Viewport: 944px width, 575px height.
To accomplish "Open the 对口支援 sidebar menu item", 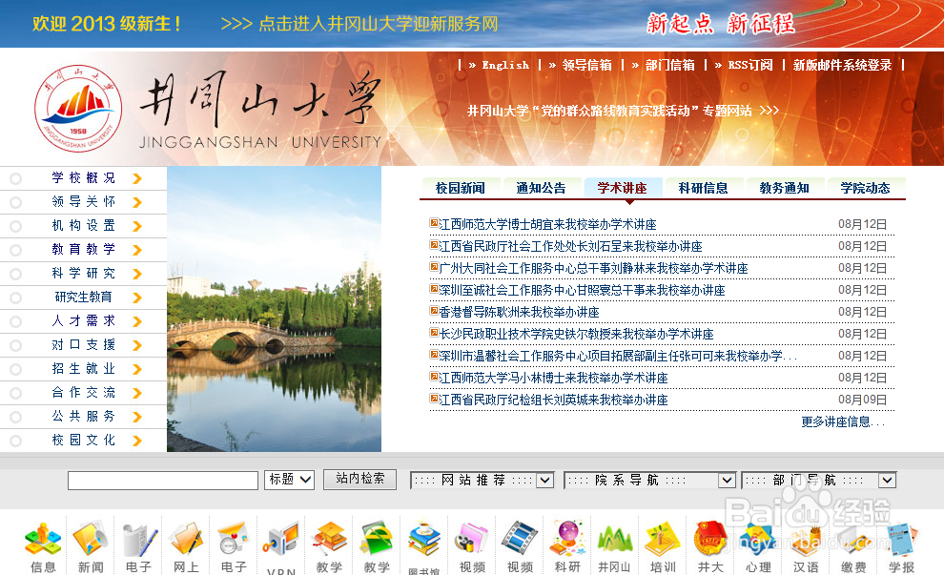I will pyautogui.click(x=83, y=345).
